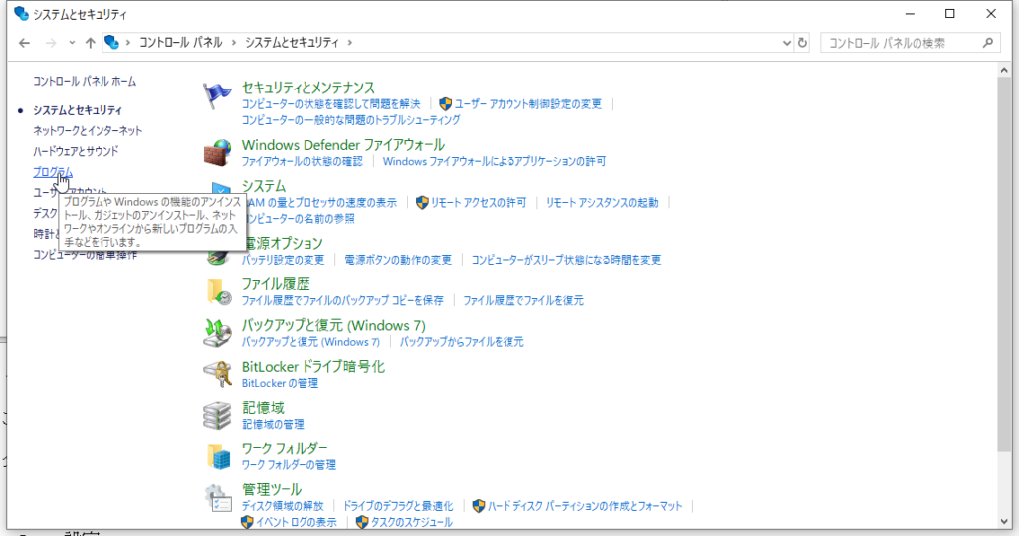This screenshot has height=536, width=1019.
Task: Open BitLocker ドライブ暗号化 heading
Action: coord(313,366)
